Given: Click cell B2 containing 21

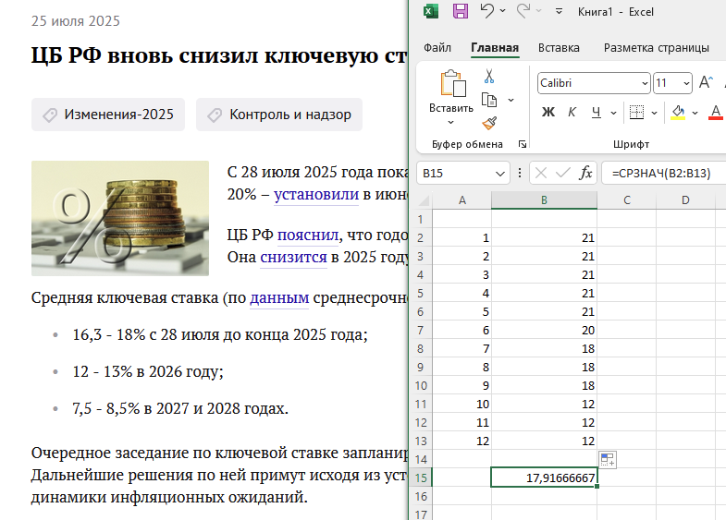Looking at the screenshot, I should [x=544, y=237].
